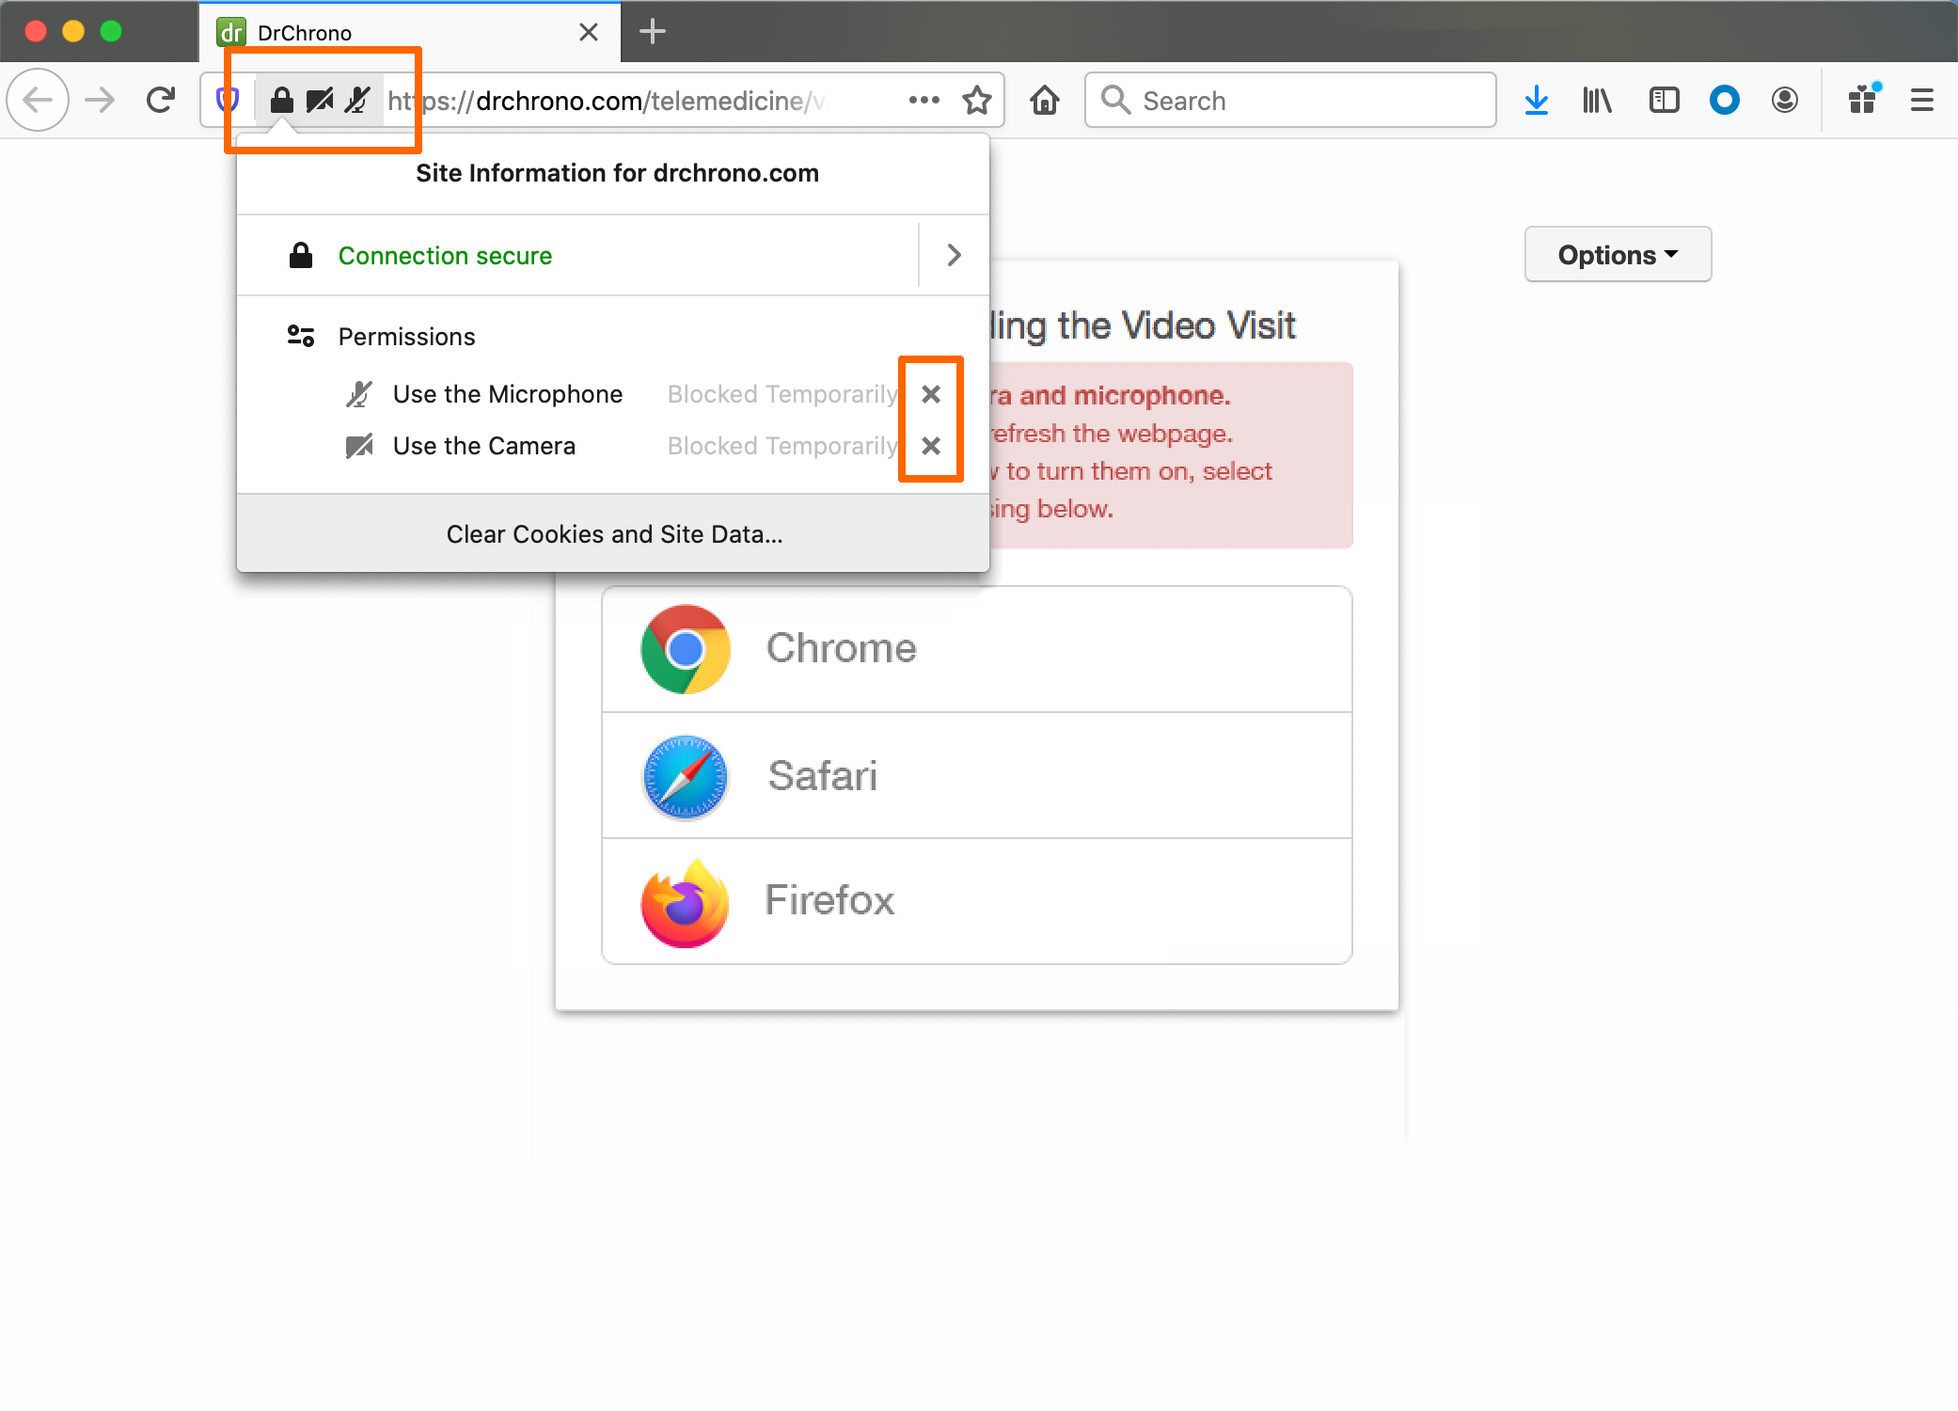Click the Forward arrow button
Viewport: 1958px width, 1411px height.
[100, 100]
